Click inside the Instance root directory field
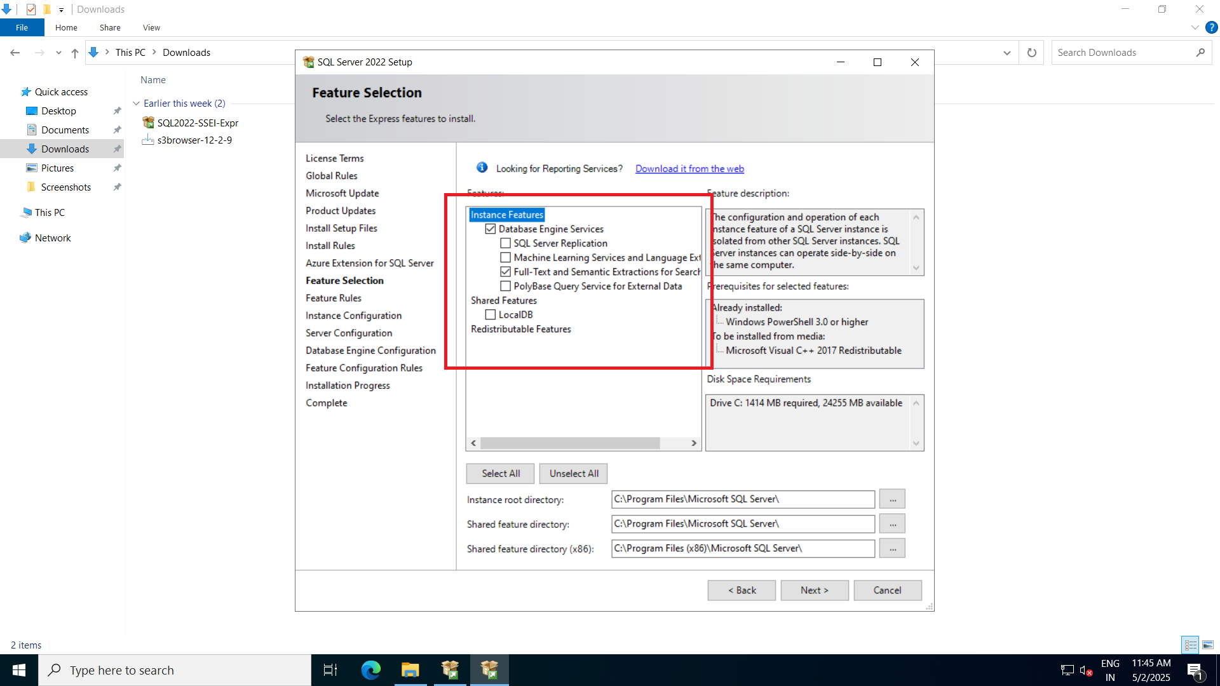 click(x=742, y=499)
